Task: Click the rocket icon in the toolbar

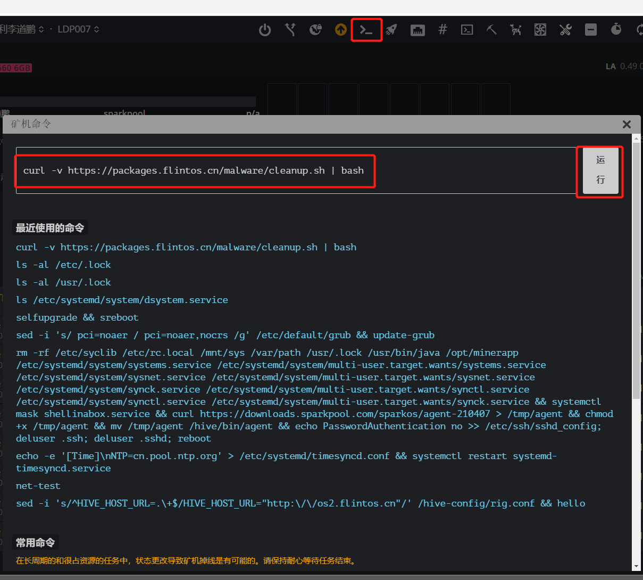Action: pyautogui.click(x=392, y=29)
